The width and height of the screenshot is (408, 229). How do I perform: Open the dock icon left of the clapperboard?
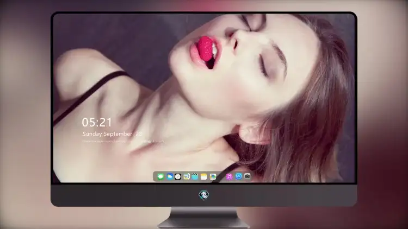pyautogui.click(x=186, y=176)
